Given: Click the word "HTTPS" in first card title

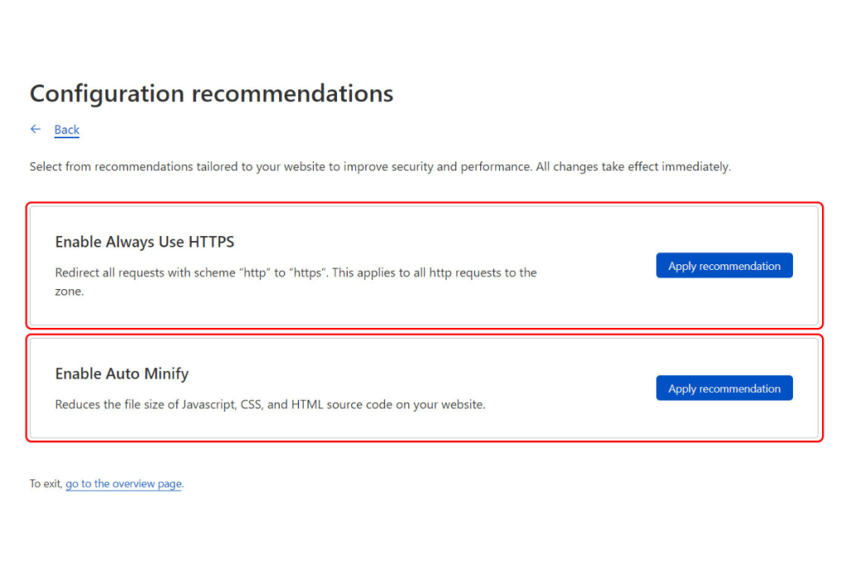Looking at the screenshot, I should (211, 242).
